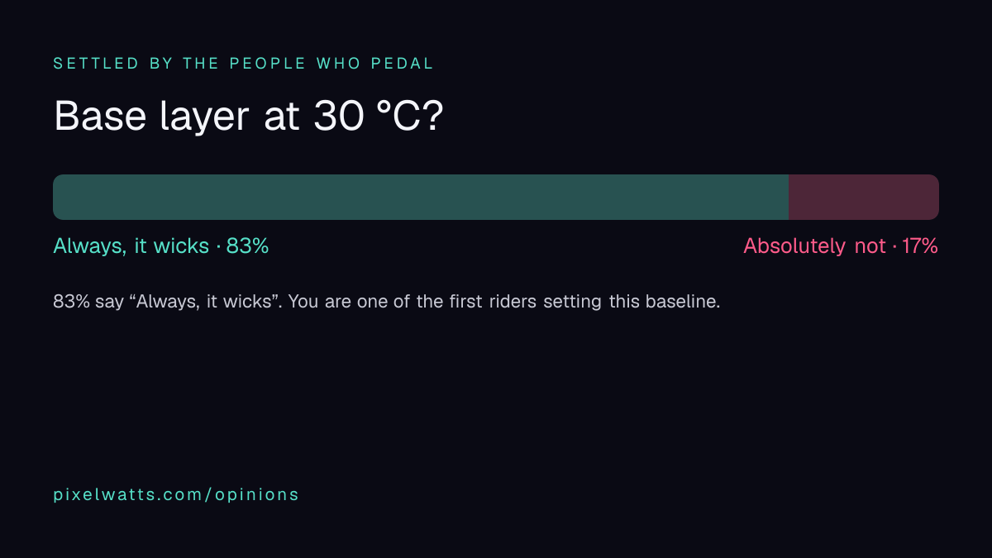Select the 'Absolutely not · 17%' label

(841, 246)
